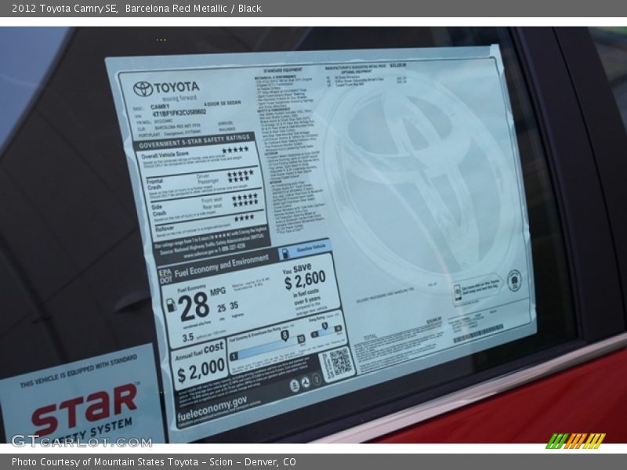The image size is (627, 470).
Task: Click the circular seal icon at sticker's right edge
Action: tap(514, 280)
